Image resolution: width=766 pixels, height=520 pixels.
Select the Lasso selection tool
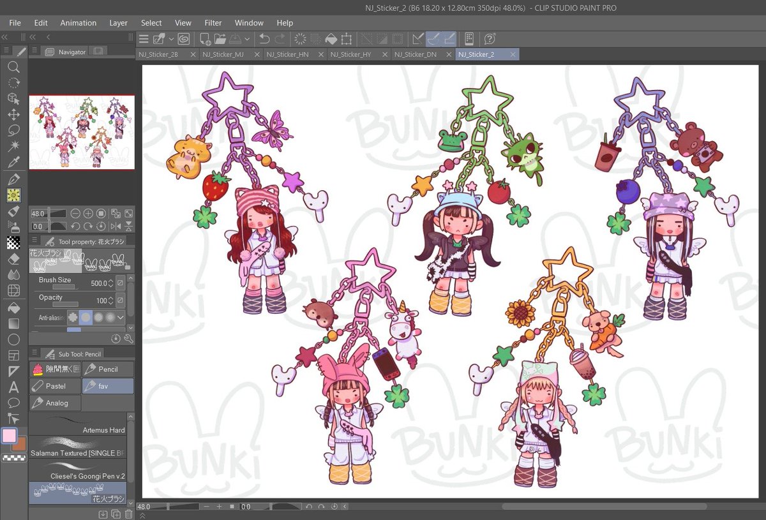tap(13, 131)
